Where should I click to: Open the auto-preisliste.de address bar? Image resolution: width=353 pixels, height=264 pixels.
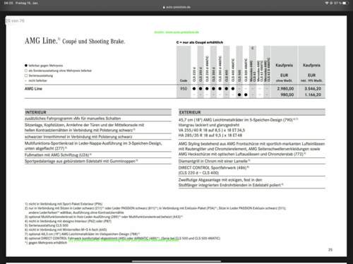pos(176,7)
